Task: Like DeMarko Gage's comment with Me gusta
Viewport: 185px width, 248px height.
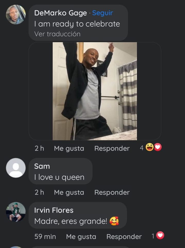Action: (x=69, y=148)
